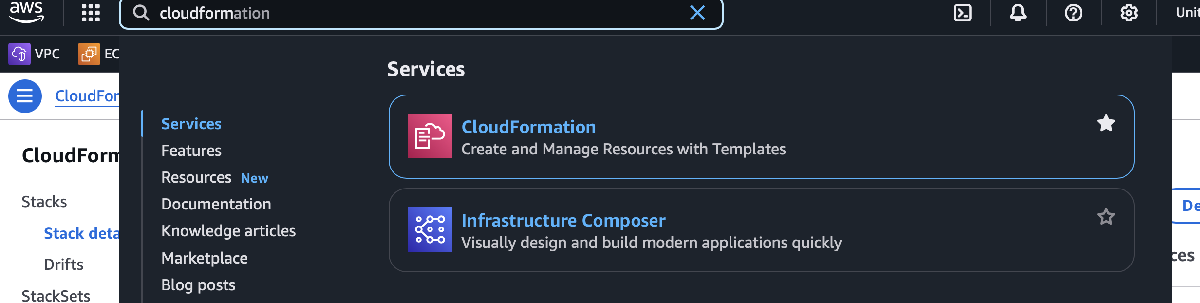Toggle the hamburger navigation menu button
The width and height of the screenshot is (1200, 303).
click(25, 96)
